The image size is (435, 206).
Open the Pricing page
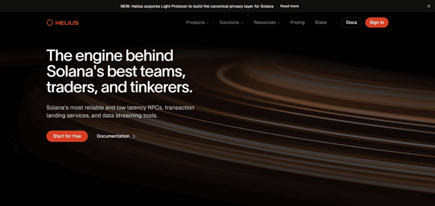297,23
